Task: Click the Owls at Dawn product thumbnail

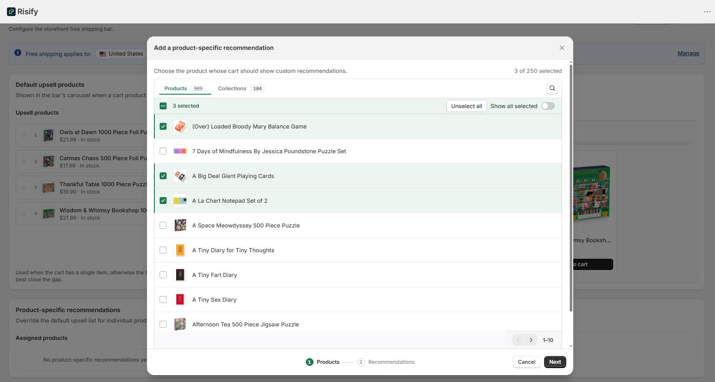Action: tap(48, 135)
